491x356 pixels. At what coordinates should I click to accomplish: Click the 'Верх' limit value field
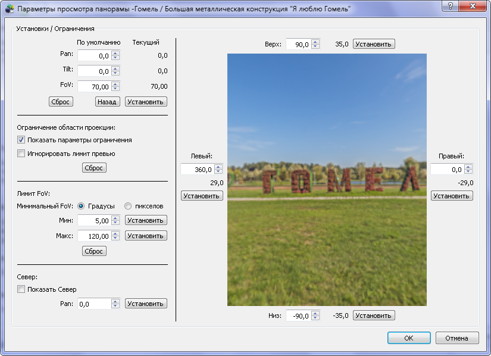(299, 44)
